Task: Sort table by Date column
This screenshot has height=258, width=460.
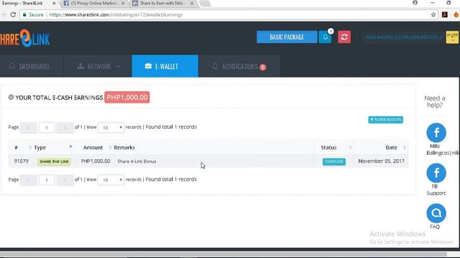Action: (x=381, y=148)
